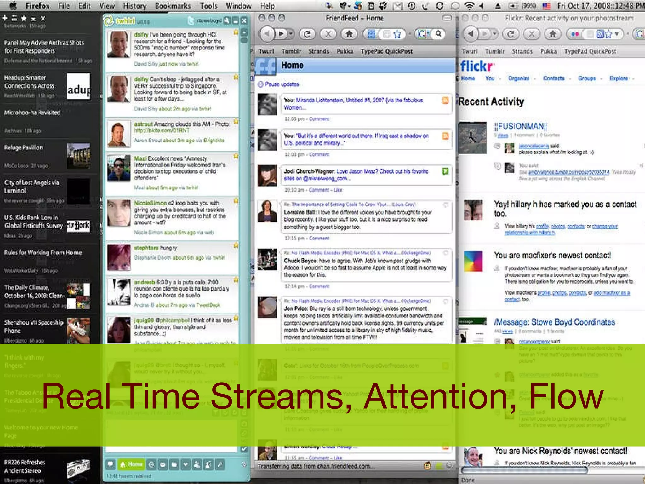The image size is (645, 484).
Task: Open the Flickr Groups dropdown menu
Action: (590, 78)
